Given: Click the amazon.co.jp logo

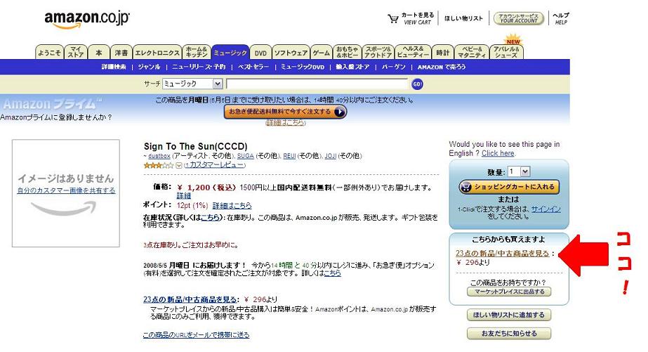Looking at the screenshot, I should 87,19.
